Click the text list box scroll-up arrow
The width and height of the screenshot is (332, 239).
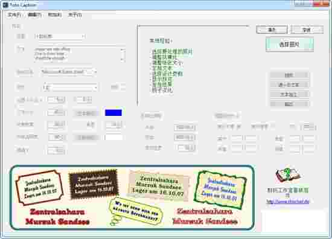point(123,50)
